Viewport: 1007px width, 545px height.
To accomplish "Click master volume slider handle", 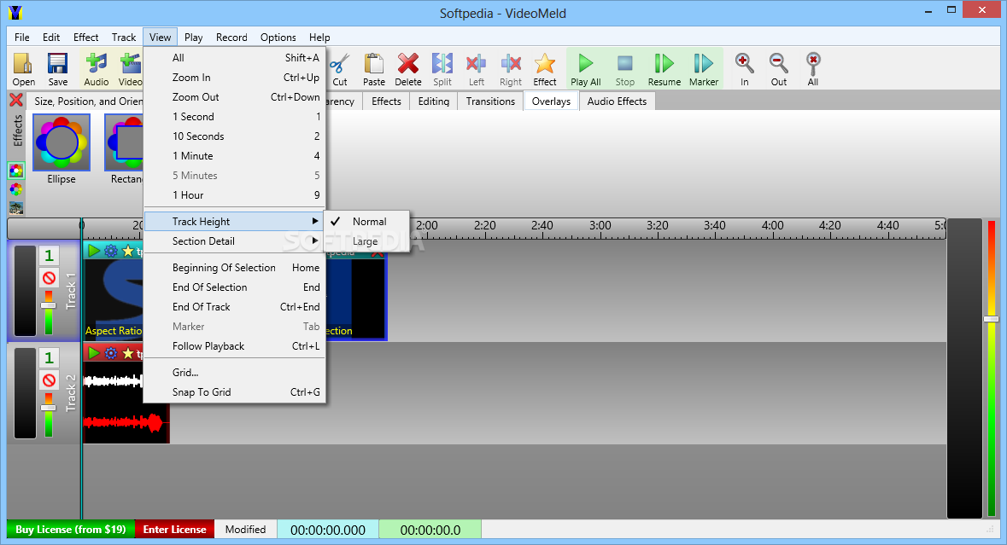I will pyautogui.click(x=992, y=319).
